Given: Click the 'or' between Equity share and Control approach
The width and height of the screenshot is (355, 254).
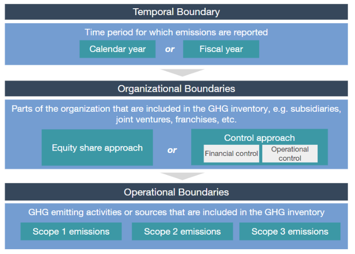Looking at the screenshot, I should [x=172, y=150].
